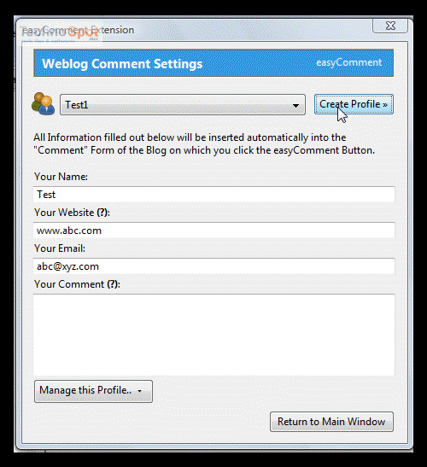Screen dimensions: 427x467
Task: Click the Your Email label
Action: tap(60, 248)
